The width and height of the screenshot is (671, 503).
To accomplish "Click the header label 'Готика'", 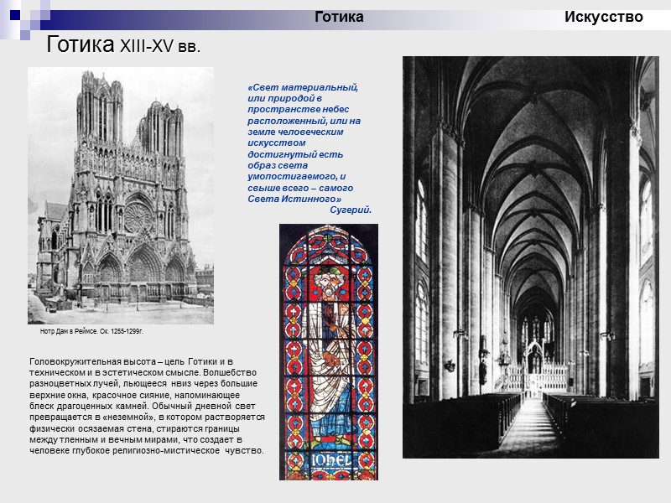I will tap(339, 17).
